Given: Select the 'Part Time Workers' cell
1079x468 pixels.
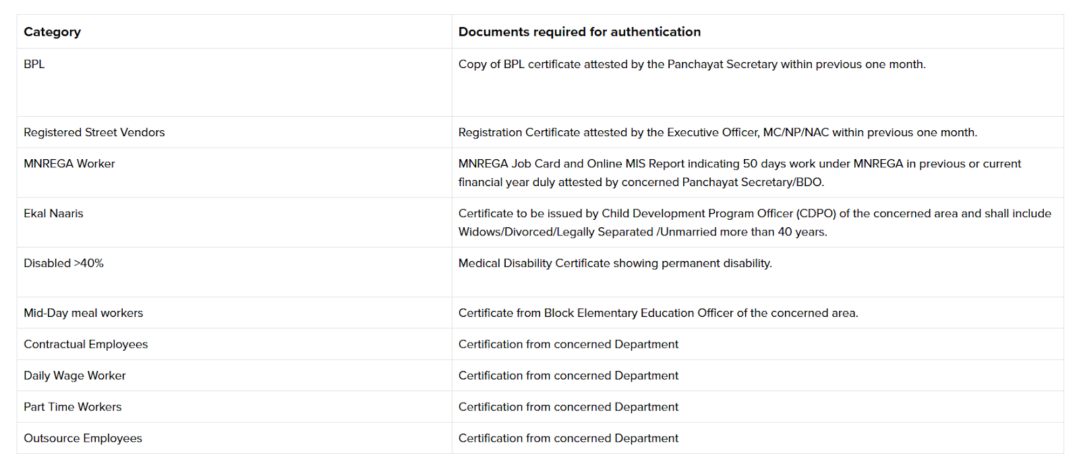Looking at the screenshot, I should point(72,407).
